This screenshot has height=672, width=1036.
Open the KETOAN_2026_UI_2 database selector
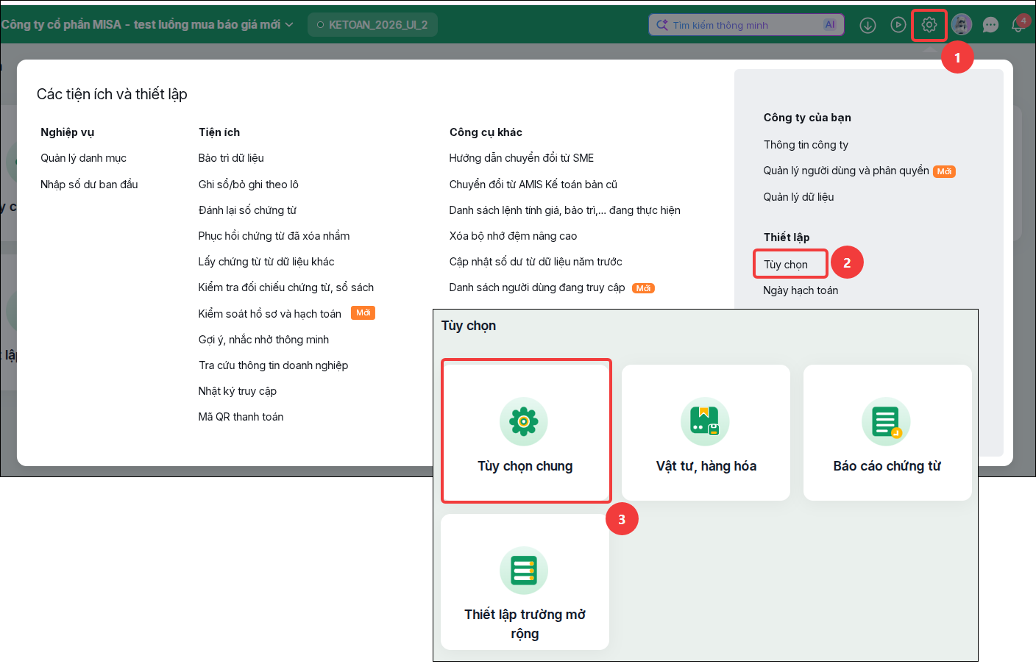tap(372, 24)
